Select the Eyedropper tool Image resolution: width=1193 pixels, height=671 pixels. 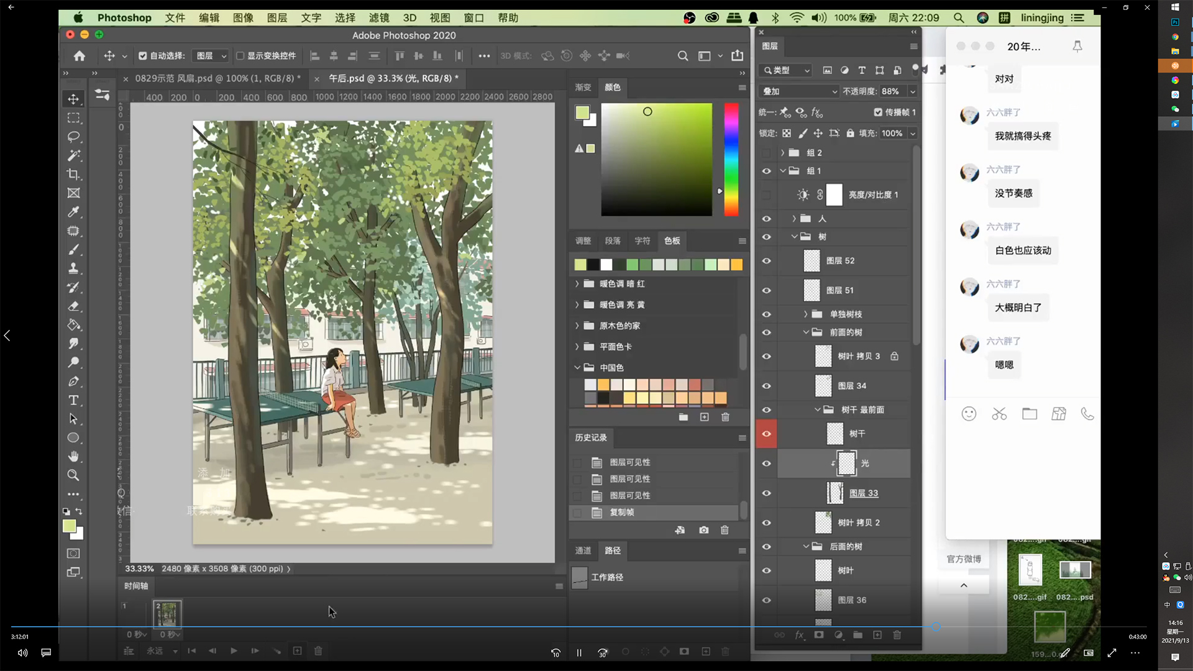pos(73,212)
